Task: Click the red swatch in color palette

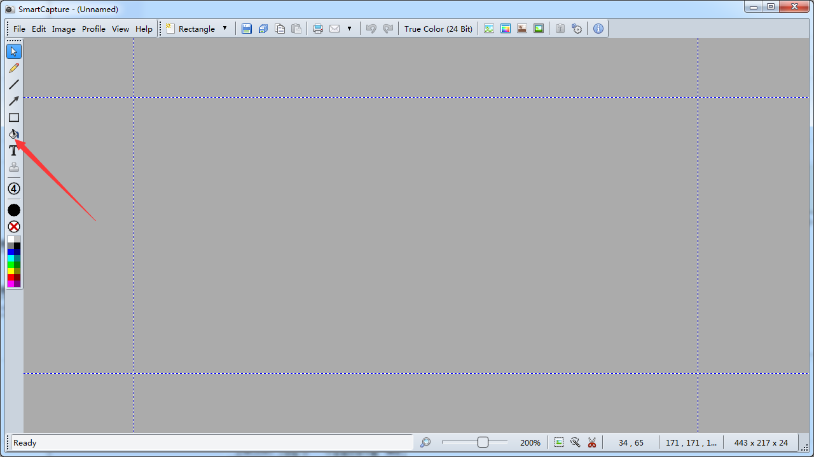Action: (x=11, y=277)
